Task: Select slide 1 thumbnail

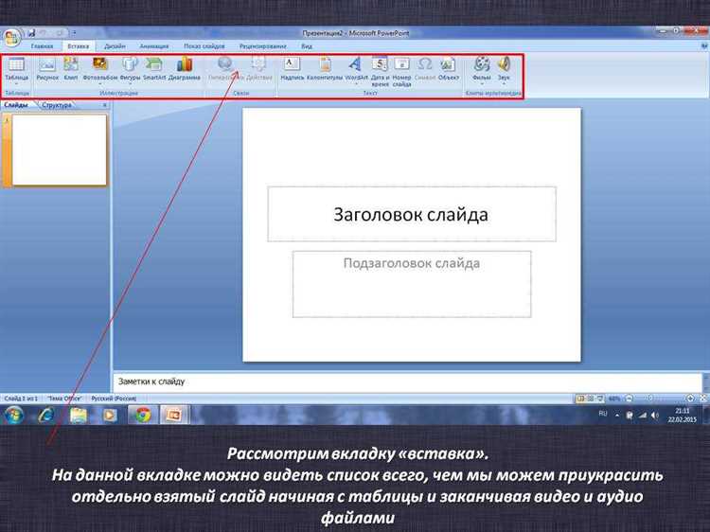Action: (59, 150)
